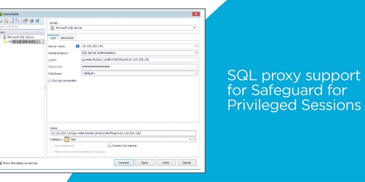
Task: Click the grayed-out X delete toolbar icon
Action: coord(18,21)
